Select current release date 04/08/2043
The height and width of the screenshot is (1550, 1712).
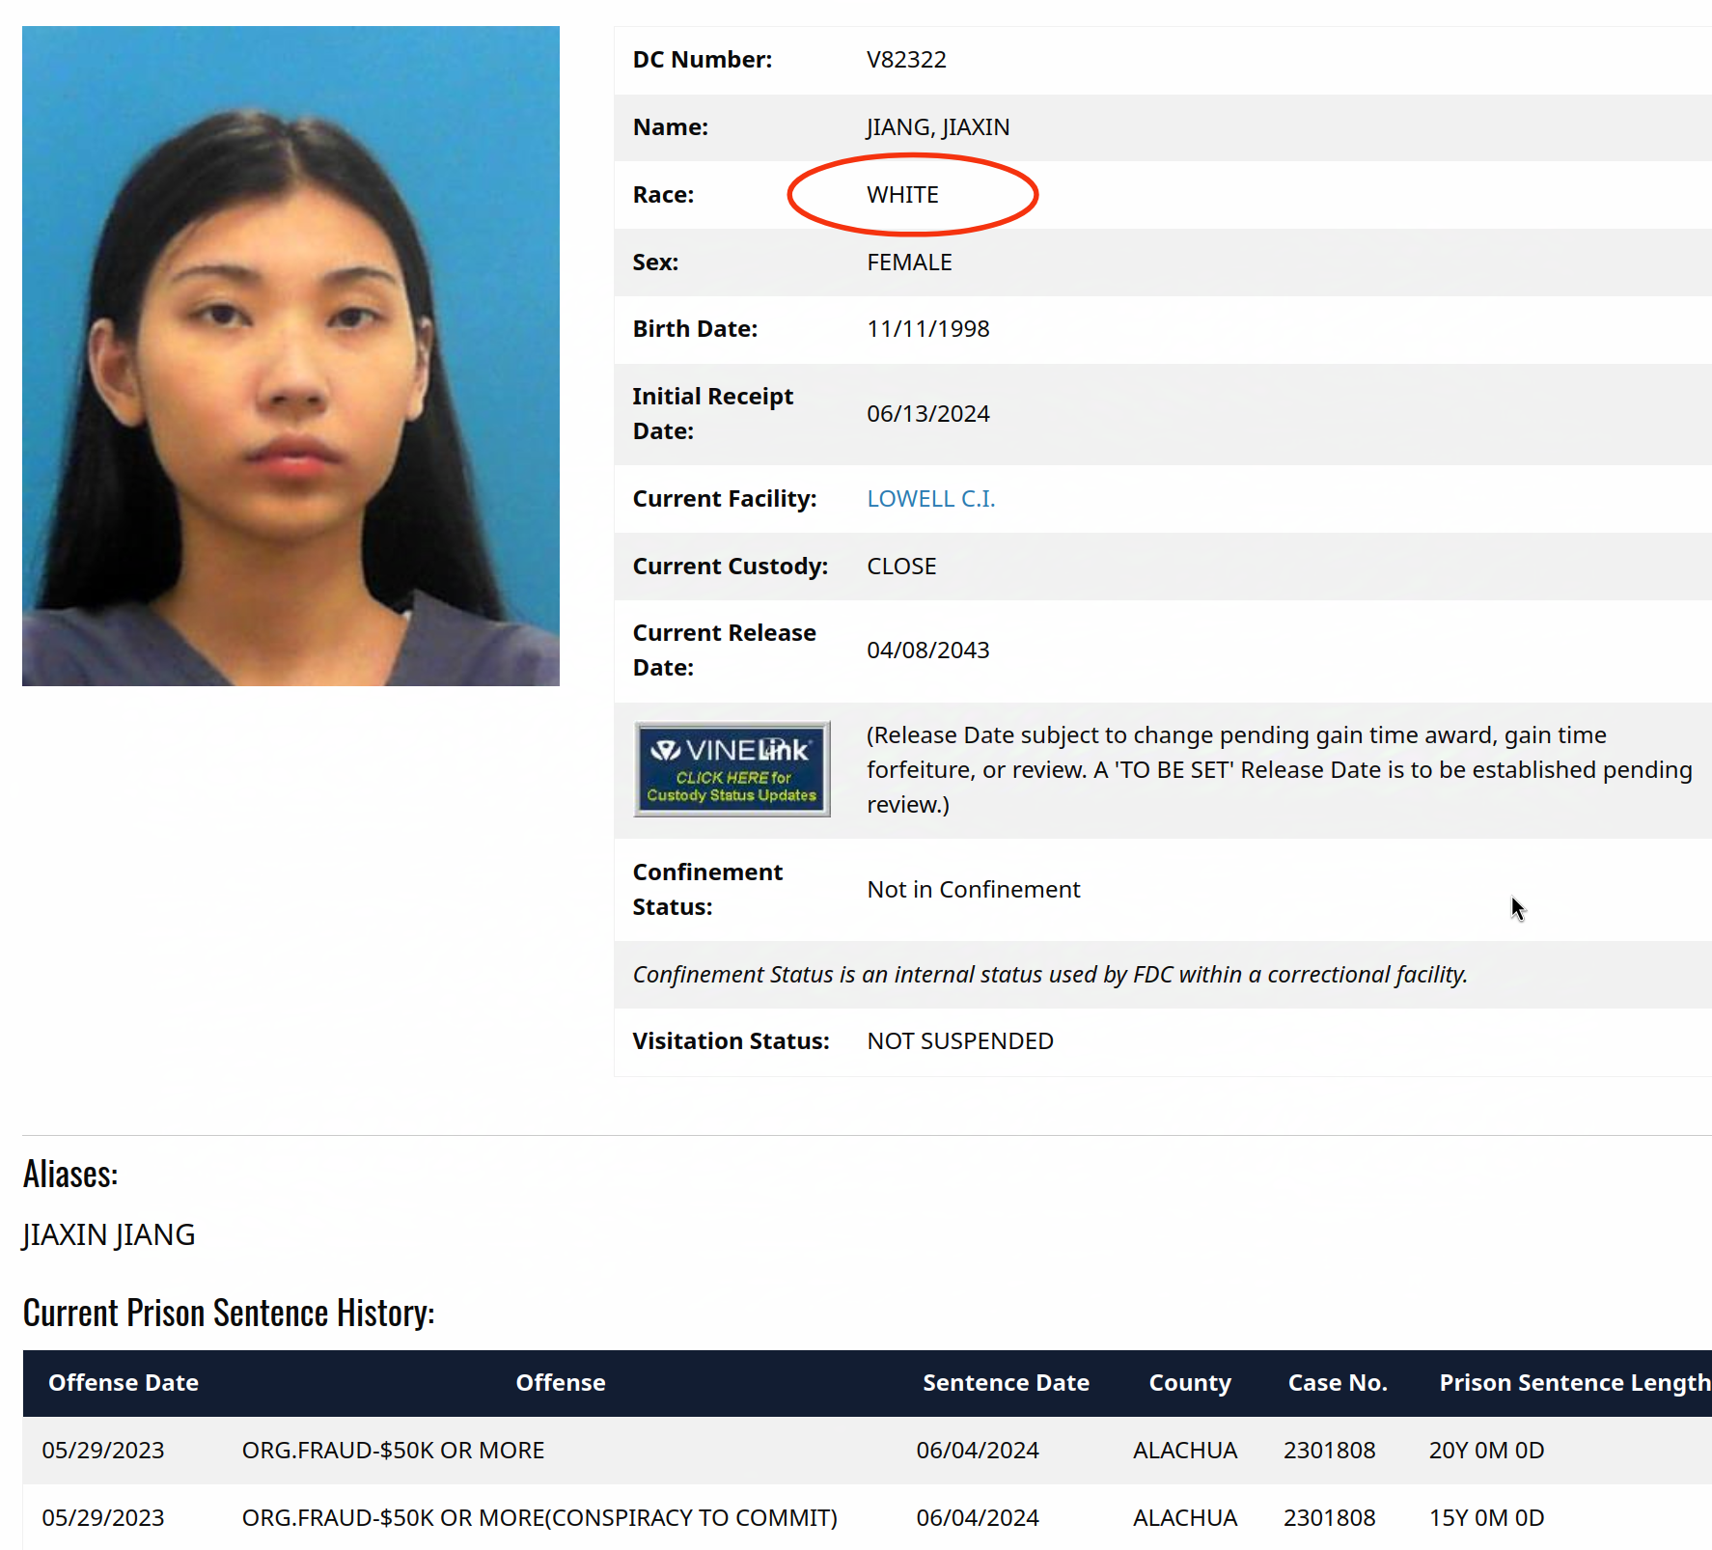928,650
